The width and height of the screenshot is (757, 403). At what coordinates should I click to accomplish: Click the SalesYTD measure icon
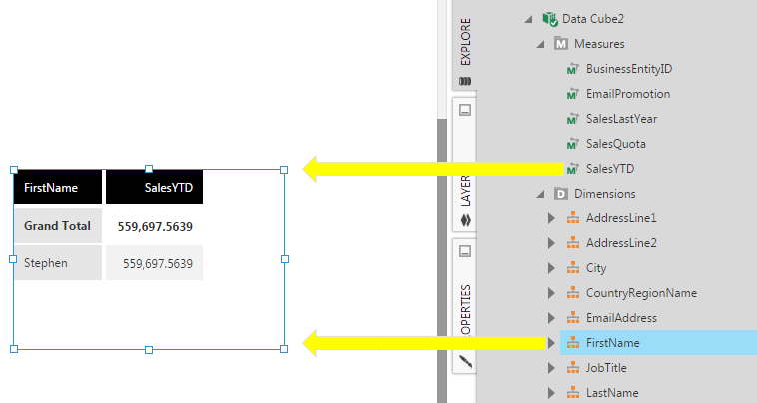click(x=572, y=169)
